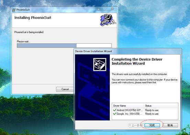The height and width of the screenshot is (135, 190).
Task: Click the Device Driver Installation Wizard title bar
Action: pyautogui.click(x=128, y=51)
